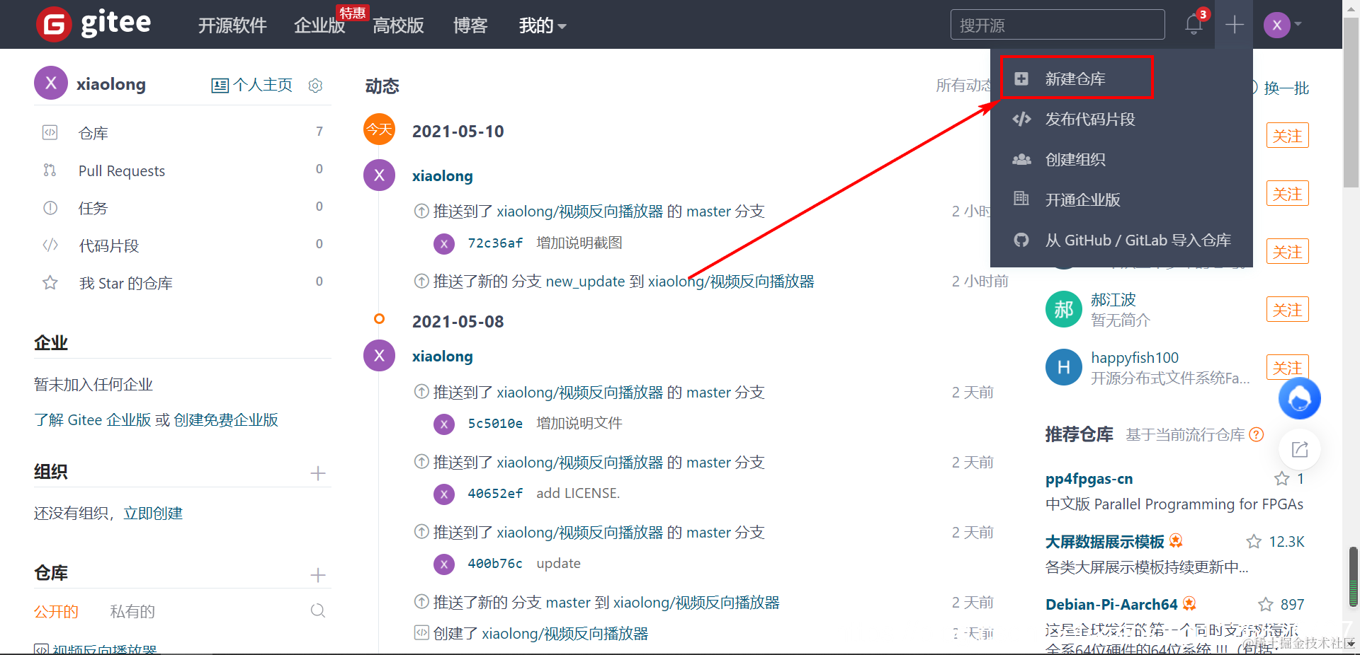
Task: Open 任务 in the sidebar
Action: [93, 208]
